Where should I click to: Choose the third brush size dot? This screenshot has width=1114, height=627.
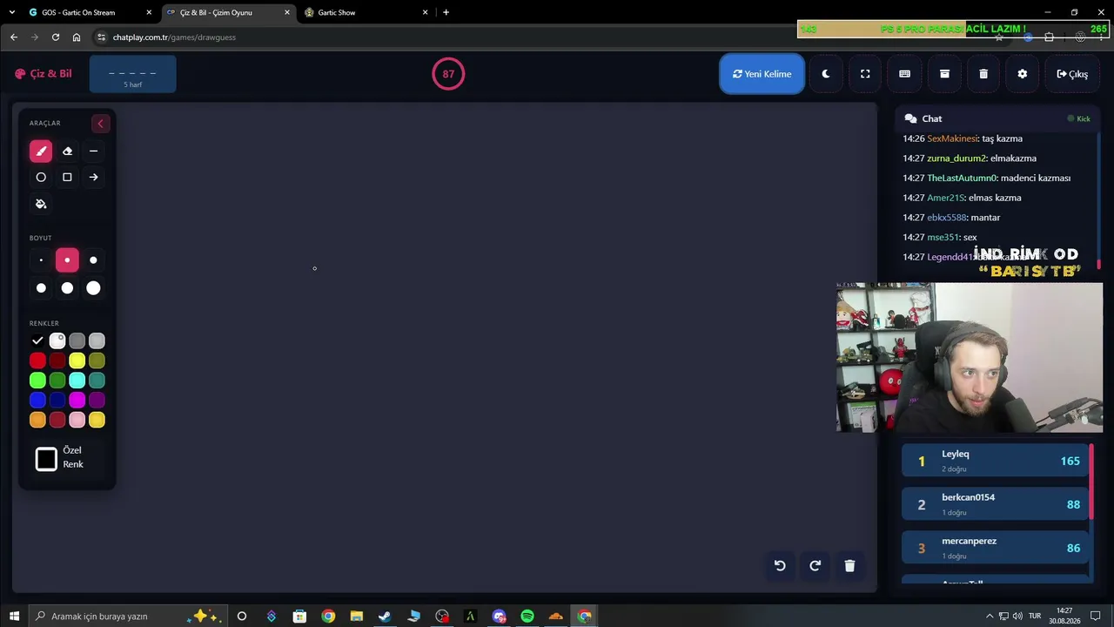click(93, 260)
